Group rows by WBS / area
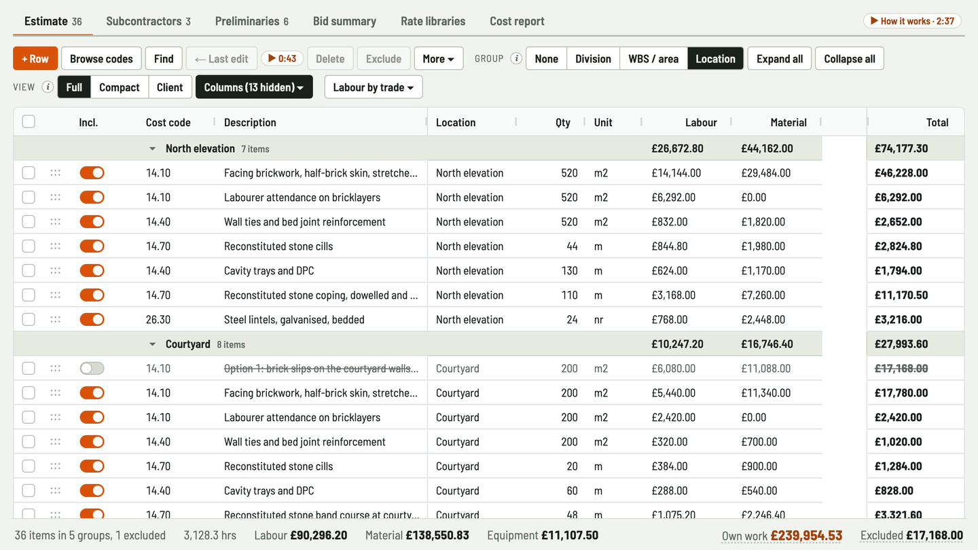 click(x=653, y=58)
